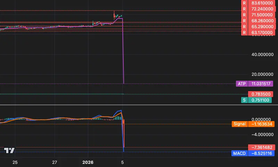Select the orange Signal -1.163634 label
The height and width of the screenshot is (167, 278).
click(253, 124)
